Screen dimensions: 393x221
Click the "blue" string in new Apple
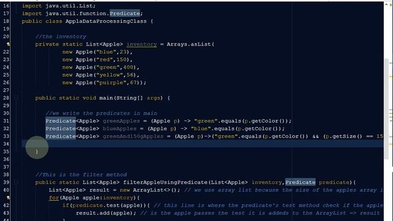click(106, 52)
